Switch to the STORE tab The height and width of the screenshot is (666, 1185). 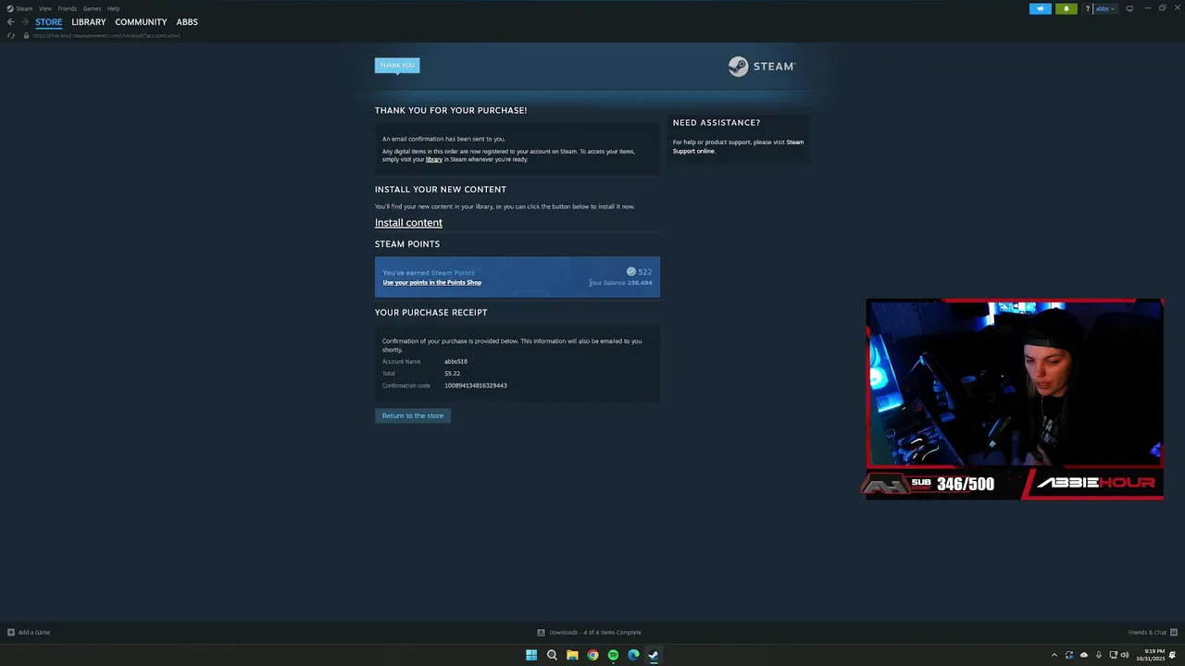tap(49, 22)
